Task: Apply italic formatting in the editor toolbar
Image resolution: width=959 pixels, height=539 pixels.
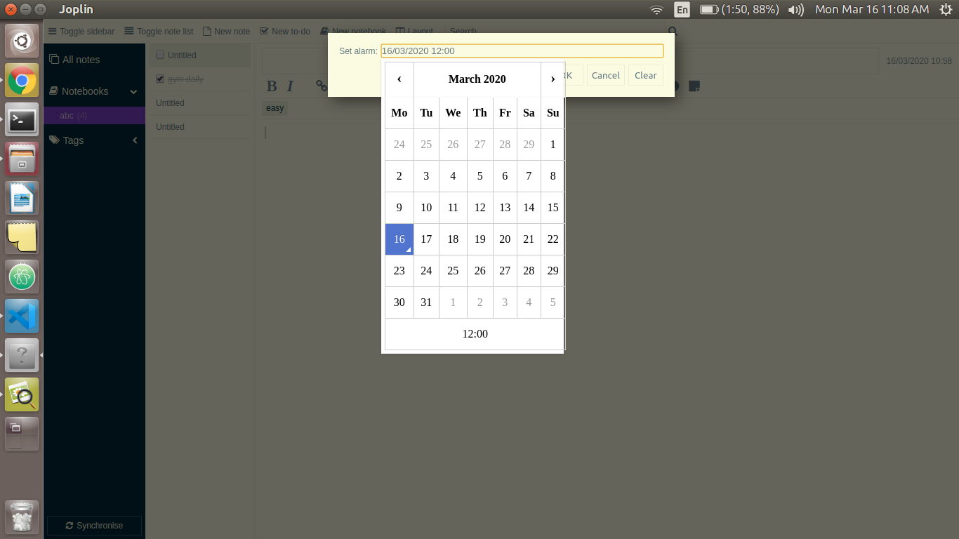Action: point(290,86)
